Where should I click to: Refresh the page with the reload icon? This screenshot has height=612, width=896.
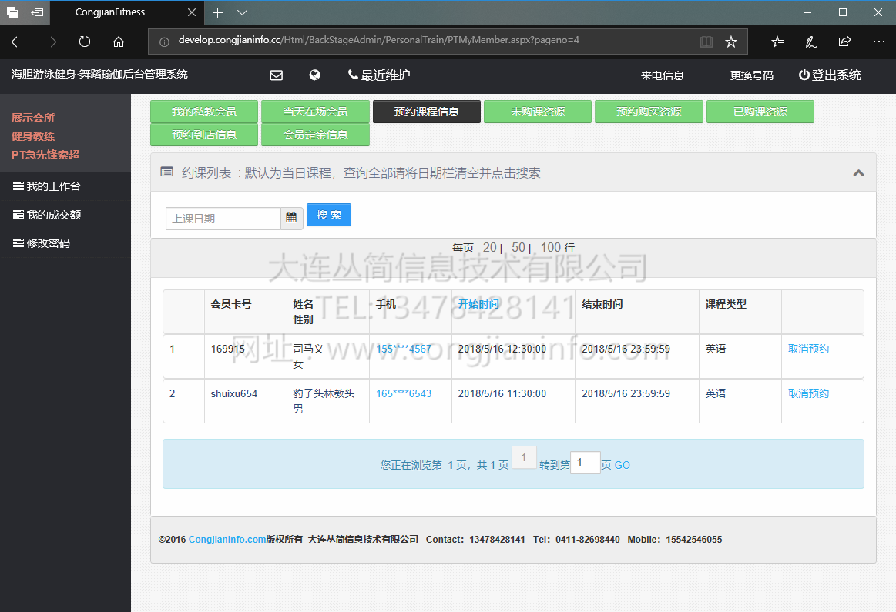(85, 42)
